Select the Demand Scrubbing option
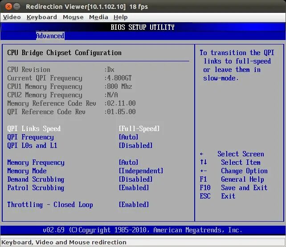 pos(36,179)
